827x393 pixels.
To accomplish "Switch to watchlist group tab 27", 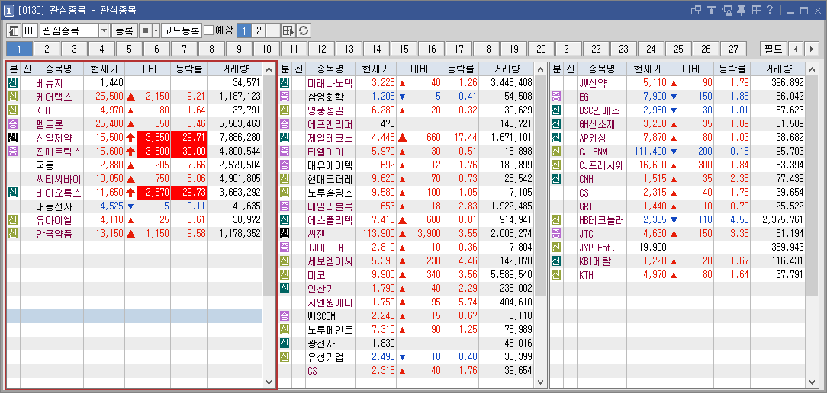I will pyautogui.click(x=733, y=49).
